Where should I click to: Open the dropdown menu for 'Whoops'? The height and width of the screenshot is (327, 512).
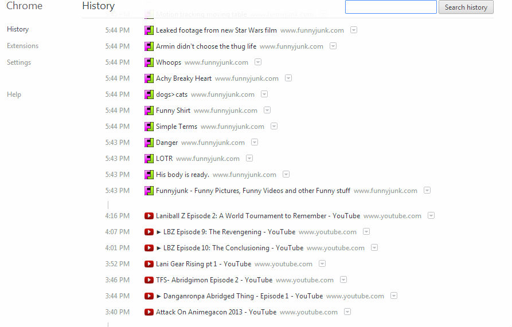258,62
